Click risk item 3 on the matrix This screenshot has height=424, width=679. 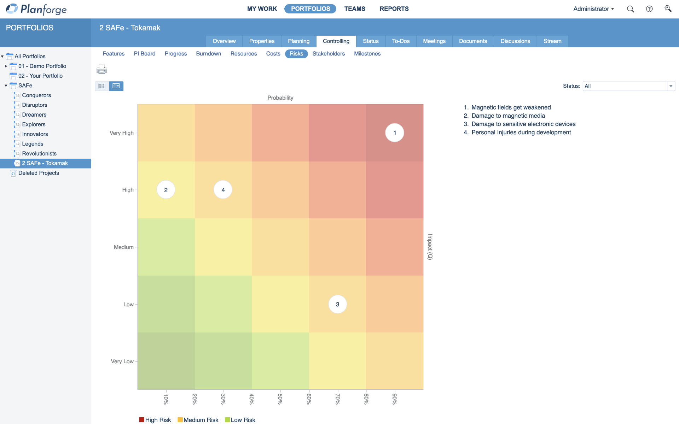coord(337,304)
